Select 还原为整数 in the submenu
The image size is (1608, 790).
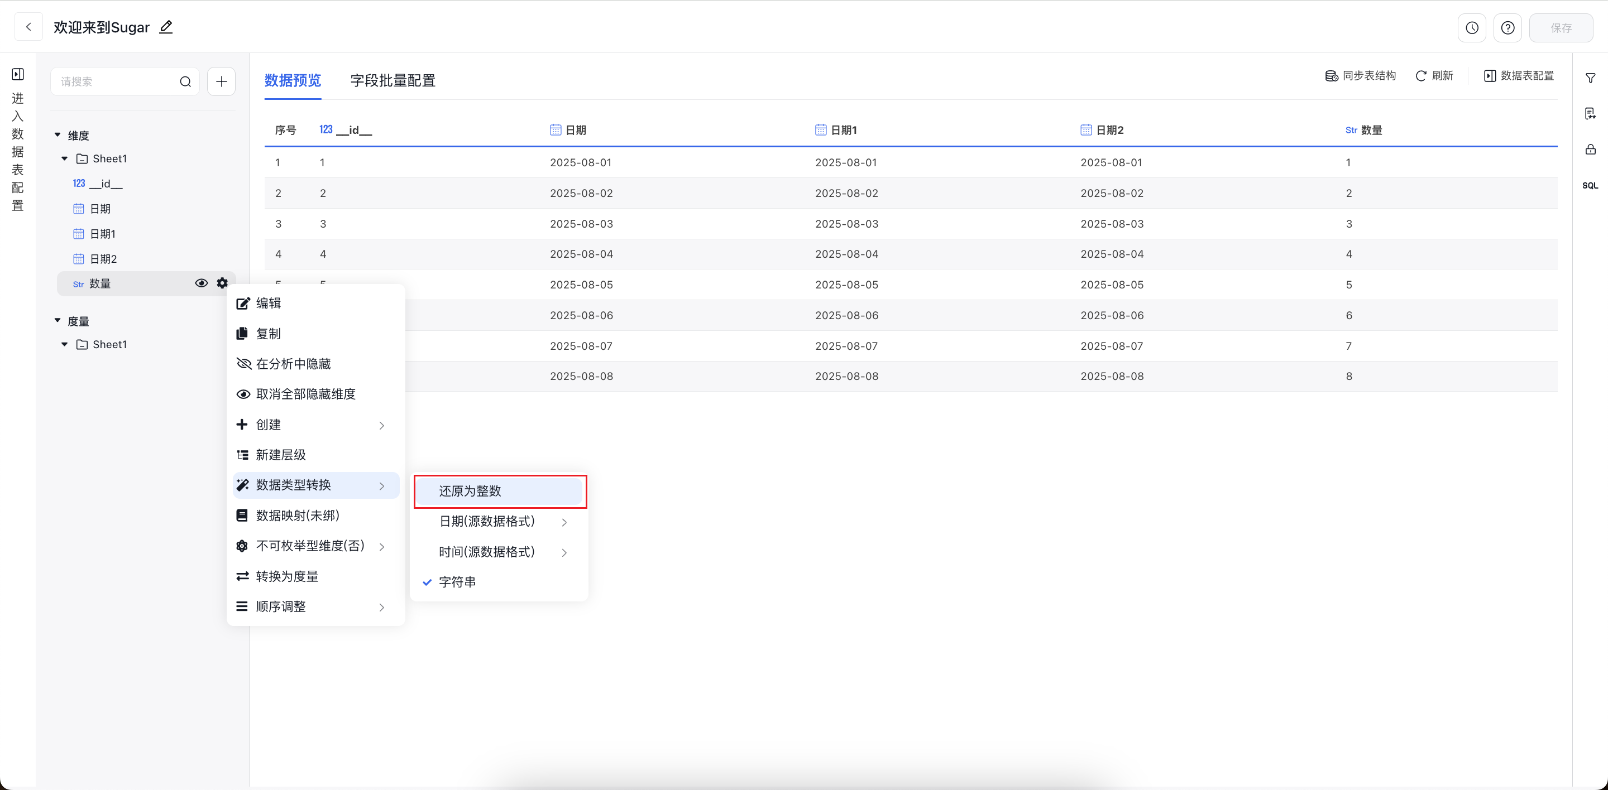[499, 492]
